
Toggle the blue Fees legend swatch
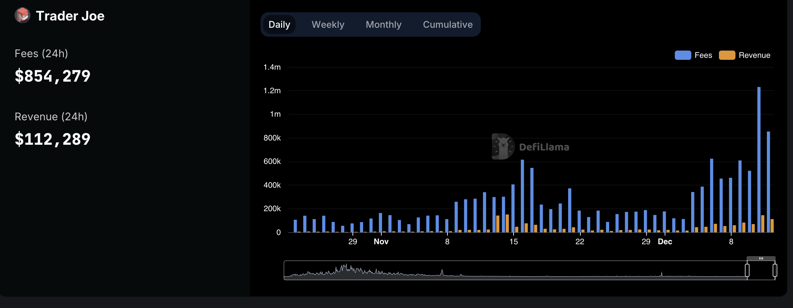[x=683, y=55]
